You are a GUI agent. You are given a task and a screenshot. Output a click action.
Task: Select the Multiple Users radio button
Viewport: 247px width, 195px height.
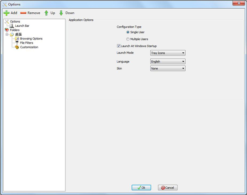tap(128, 39)
